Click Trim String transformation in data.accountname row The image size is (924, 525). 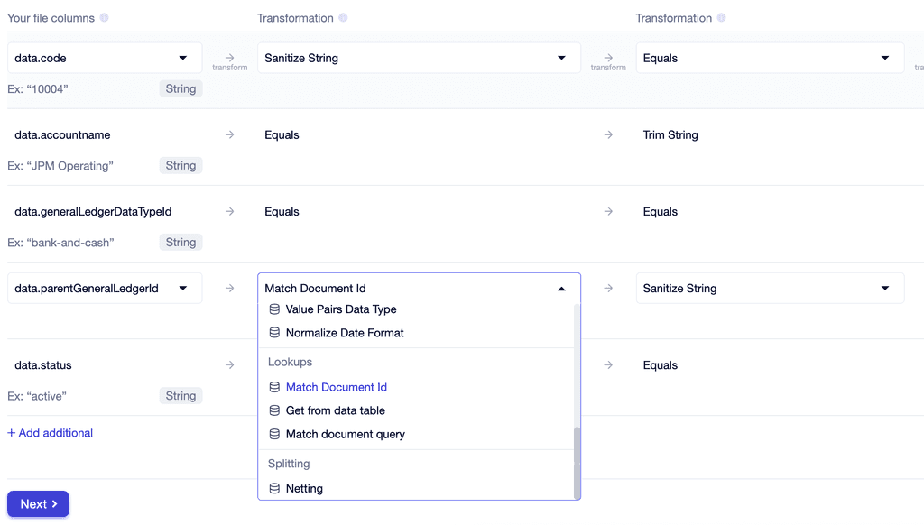[x=670, y=135]
